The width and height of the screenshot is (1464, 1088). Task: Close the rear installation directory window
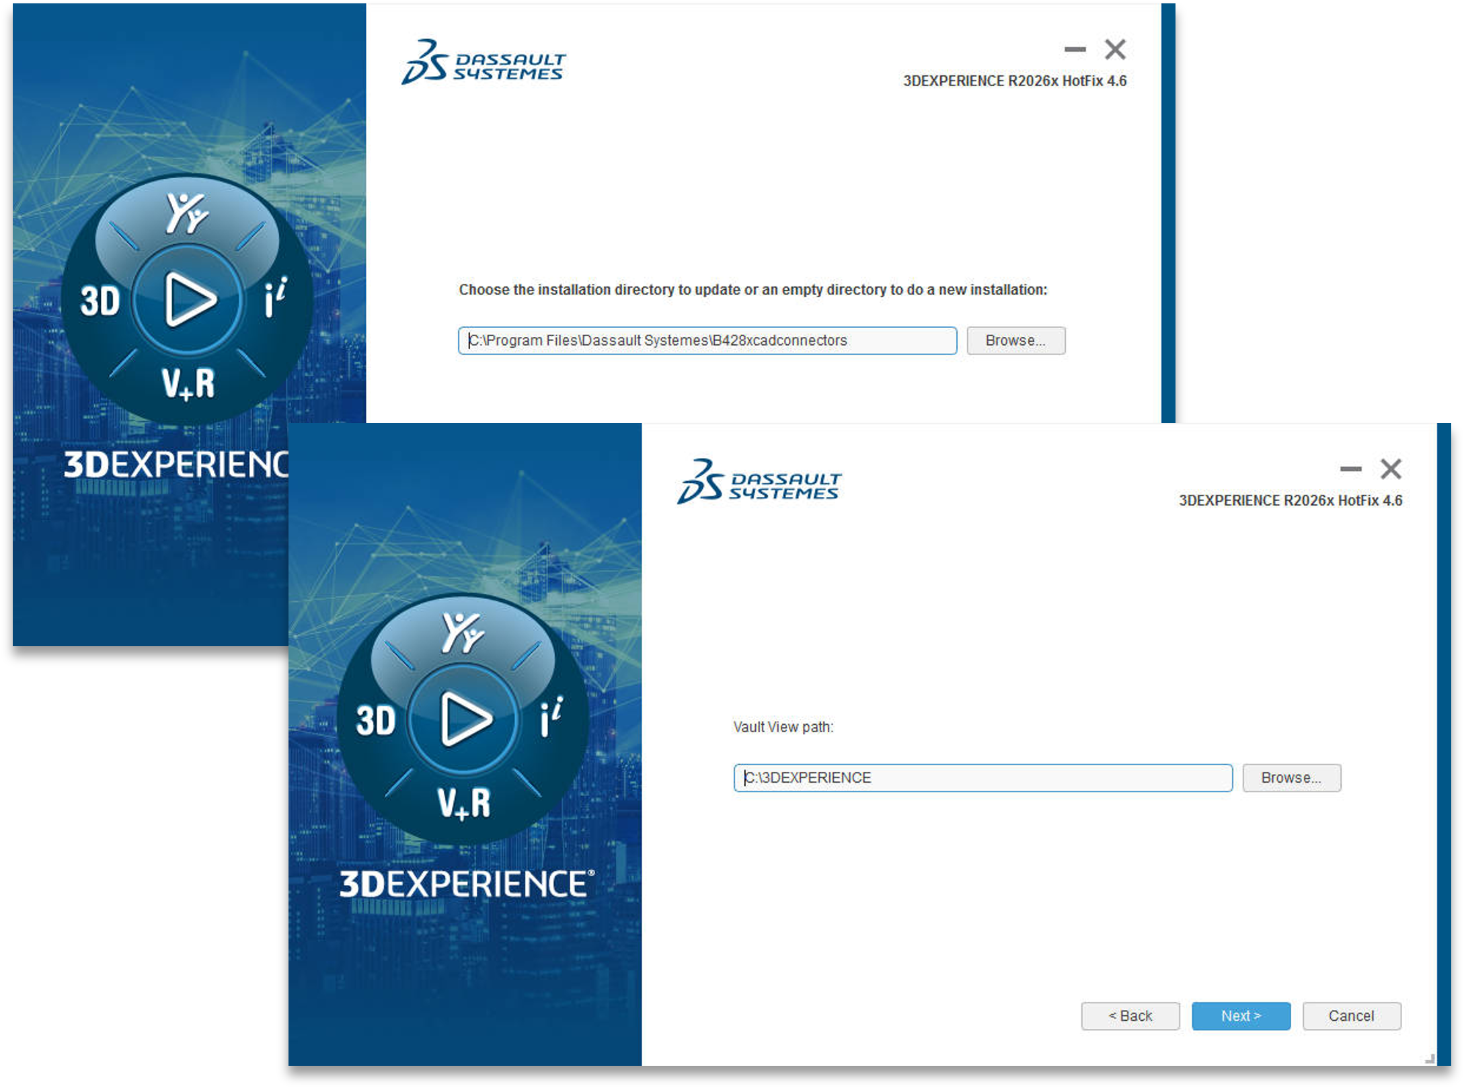coord(1115,49)
